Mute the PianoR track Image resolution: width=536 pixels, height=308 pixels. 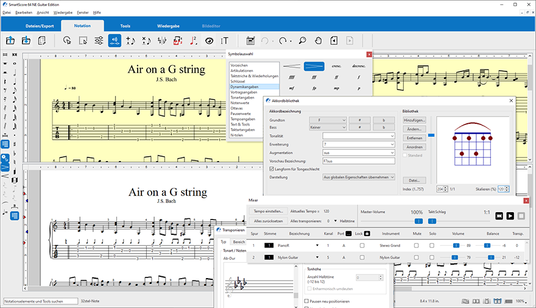coord(417,245)
